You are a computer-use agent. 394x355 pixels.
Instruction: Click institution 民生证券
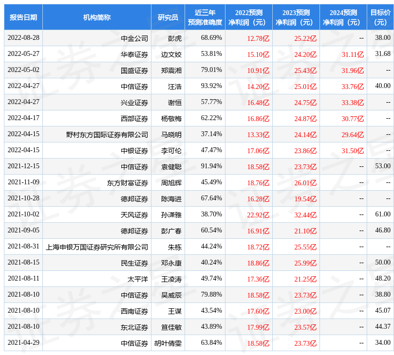click(134, 263)
